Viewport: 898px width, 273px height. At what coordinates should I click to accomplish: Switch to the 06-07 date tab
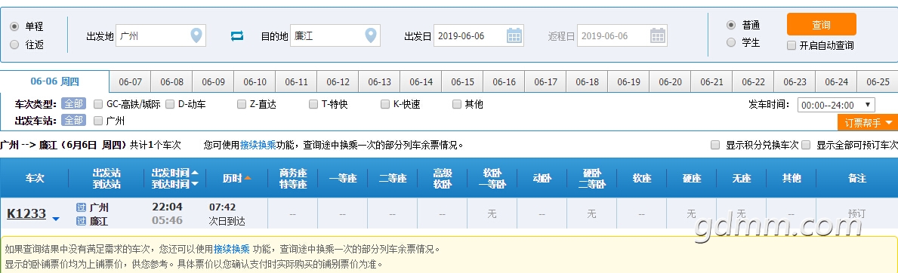click(x=130, y=82)
